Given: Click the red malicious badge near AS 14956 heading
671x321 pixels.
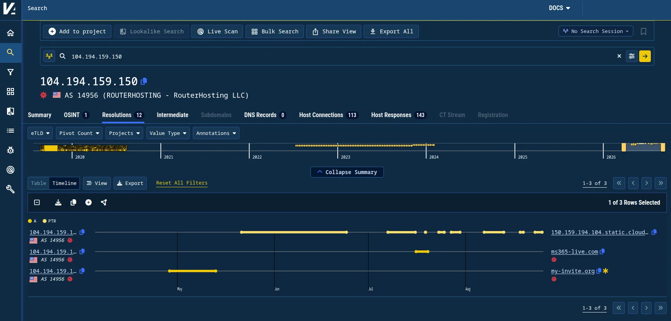Looking at the screenshot, I should [43, 95].
